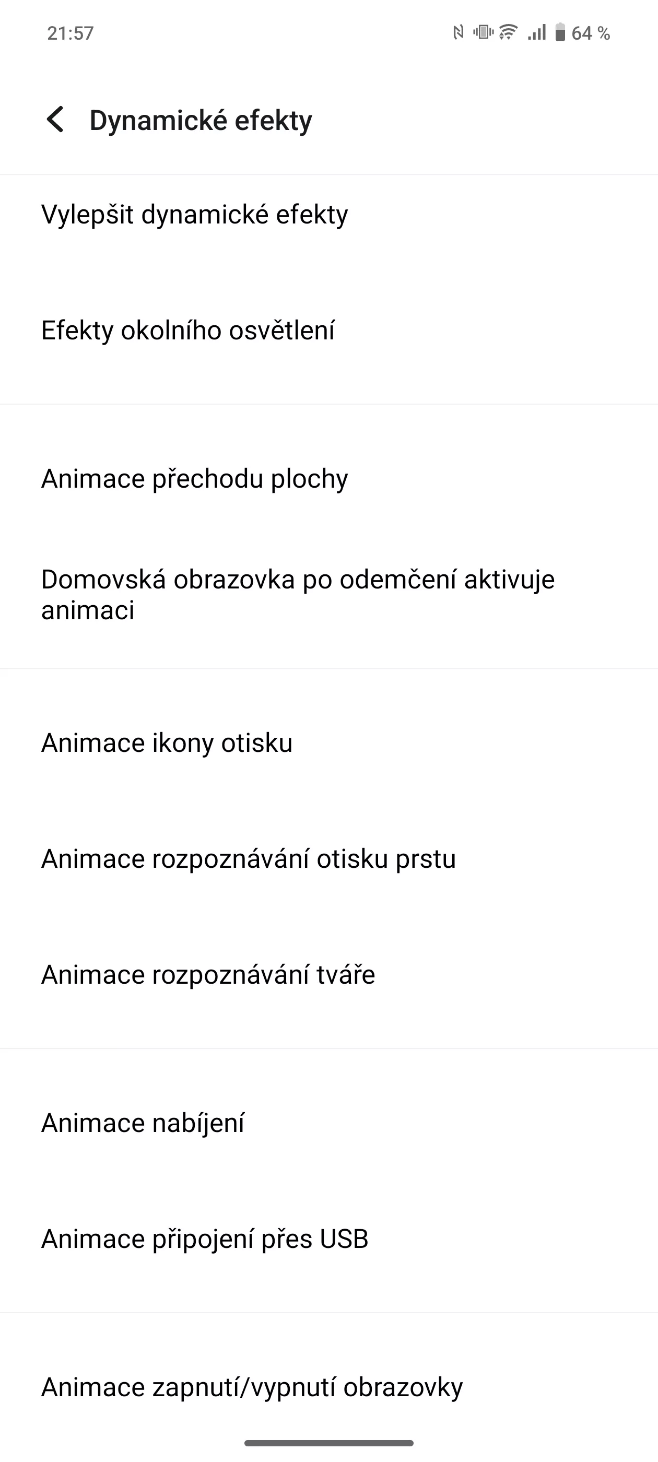Open Animace zapnutí/vypnutí obrazovky
Image resolution: width=658 pixels, height=1462 pixels.
[328, 1387]
